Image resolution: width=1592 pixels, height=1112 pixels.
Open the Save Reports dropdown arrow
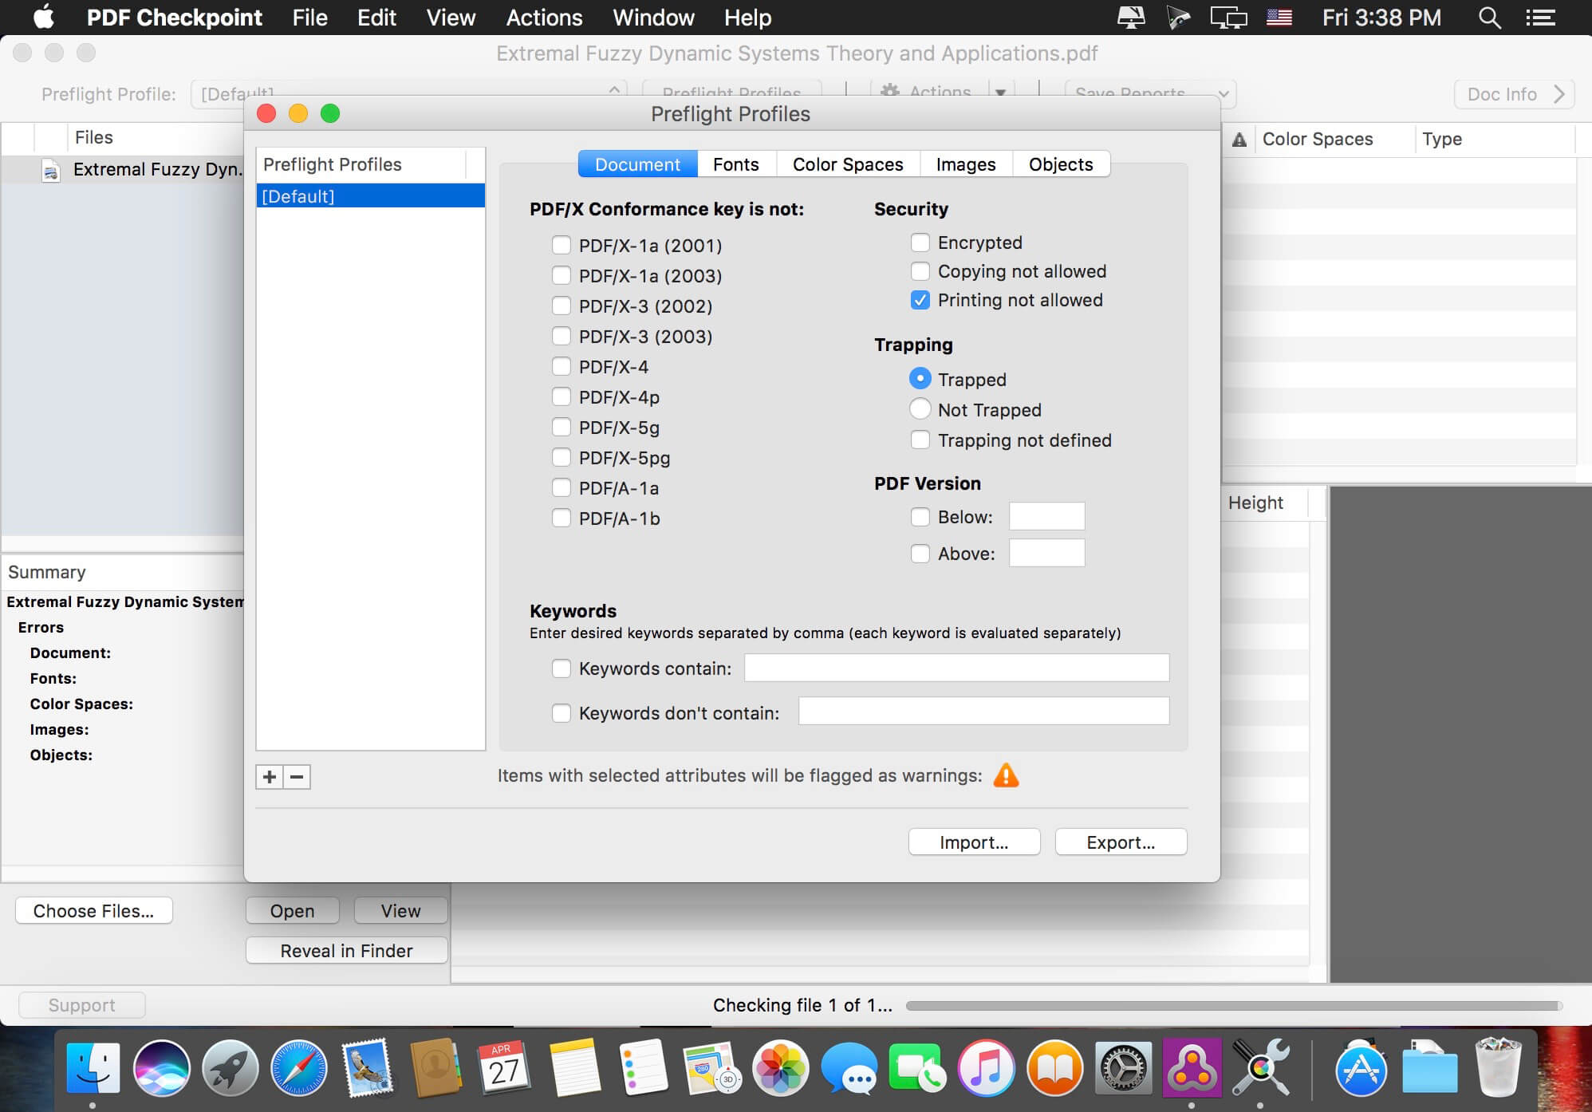pyautogui.click(x=1223, y=94)
